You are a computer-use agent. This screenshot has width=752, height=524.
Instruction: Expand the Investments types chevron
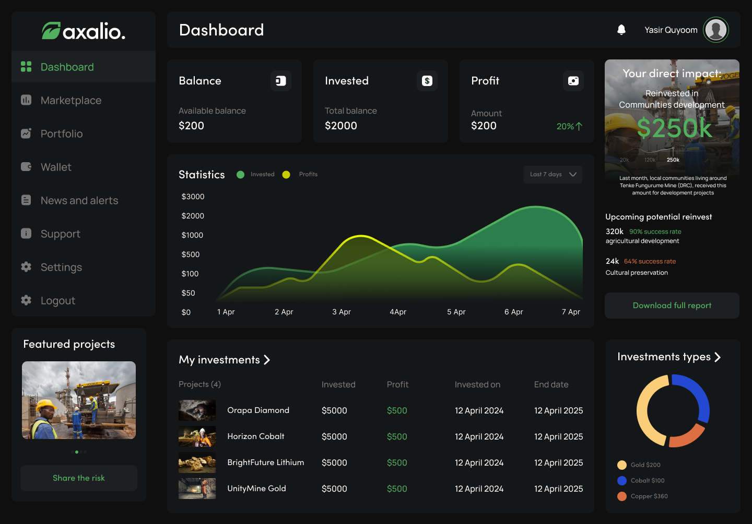718,357
